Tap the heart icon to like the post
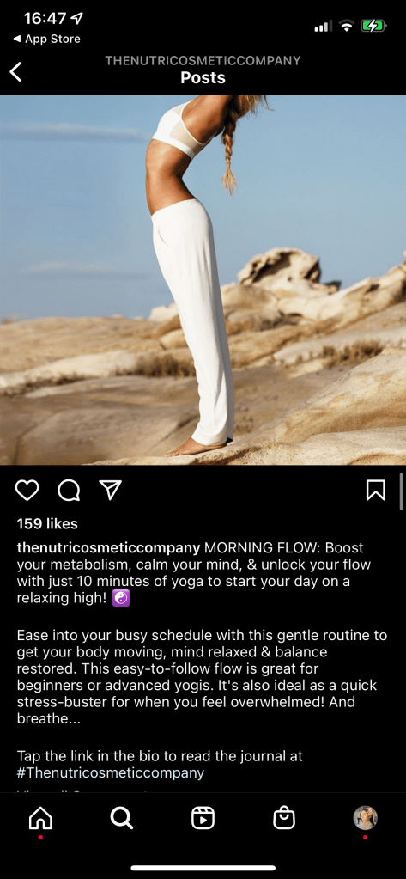Image resolution: width=406 pixels, height=879 pixels. pyautogui.click(x=27, y=491)
